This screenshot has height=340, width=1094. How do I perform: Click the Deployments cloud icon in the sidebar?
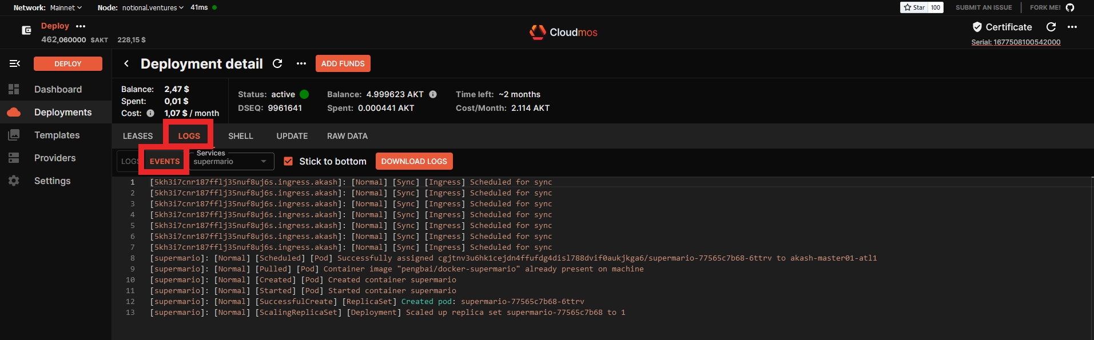point(14,112)
